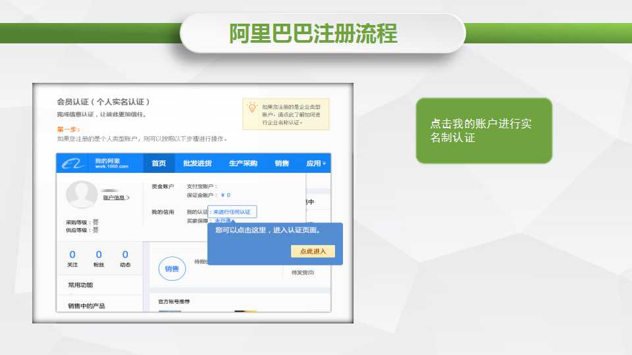Open the 应用 dropdown menu
Image resolution: width=632 pixels, height=355 pixels.
pyautogui.click(x=315, y=164)
